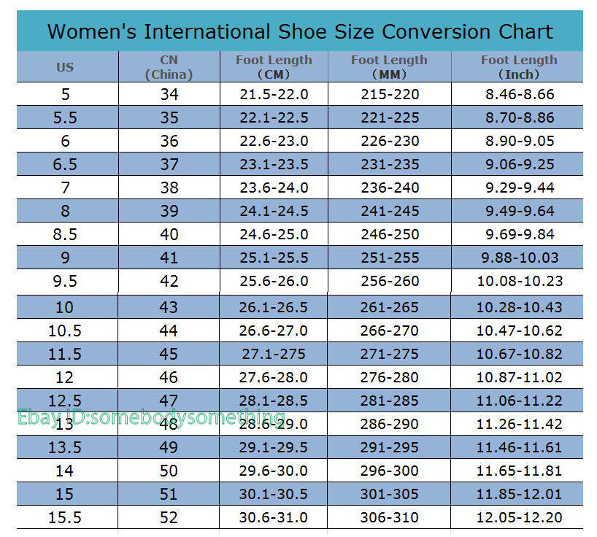The width and height of the screenshot is (597, 537).
Task: Click the "23.1-23.5" centimeter cell
Action: (274, 164)
